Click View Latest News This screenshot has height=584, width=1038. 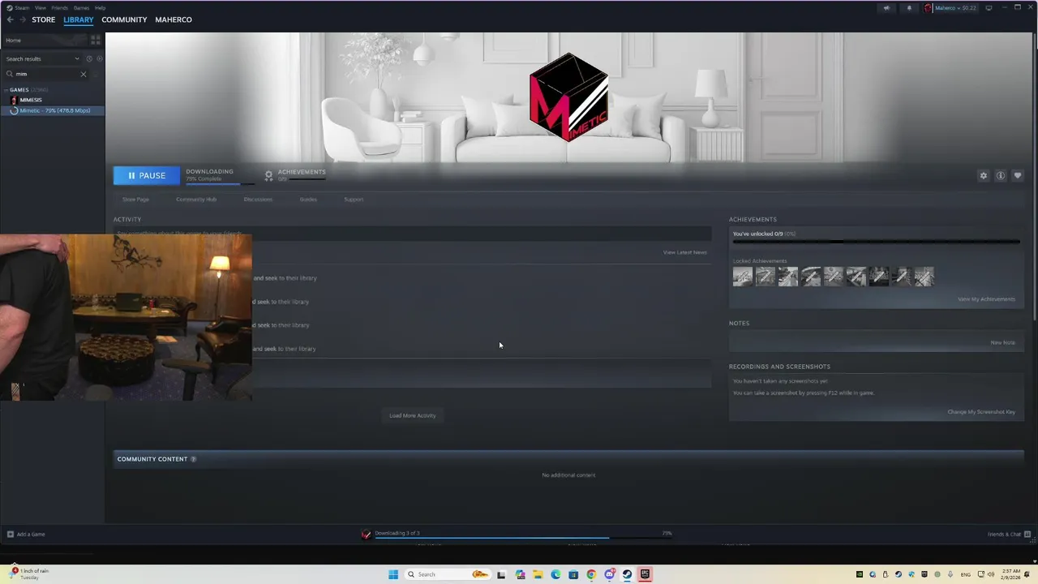point(684,252)
